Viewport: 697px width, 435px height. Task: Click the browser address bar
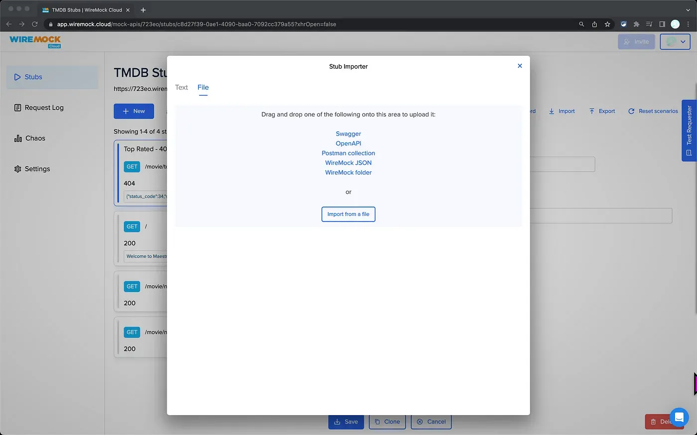pyautogui.click(x=299, y=24)
